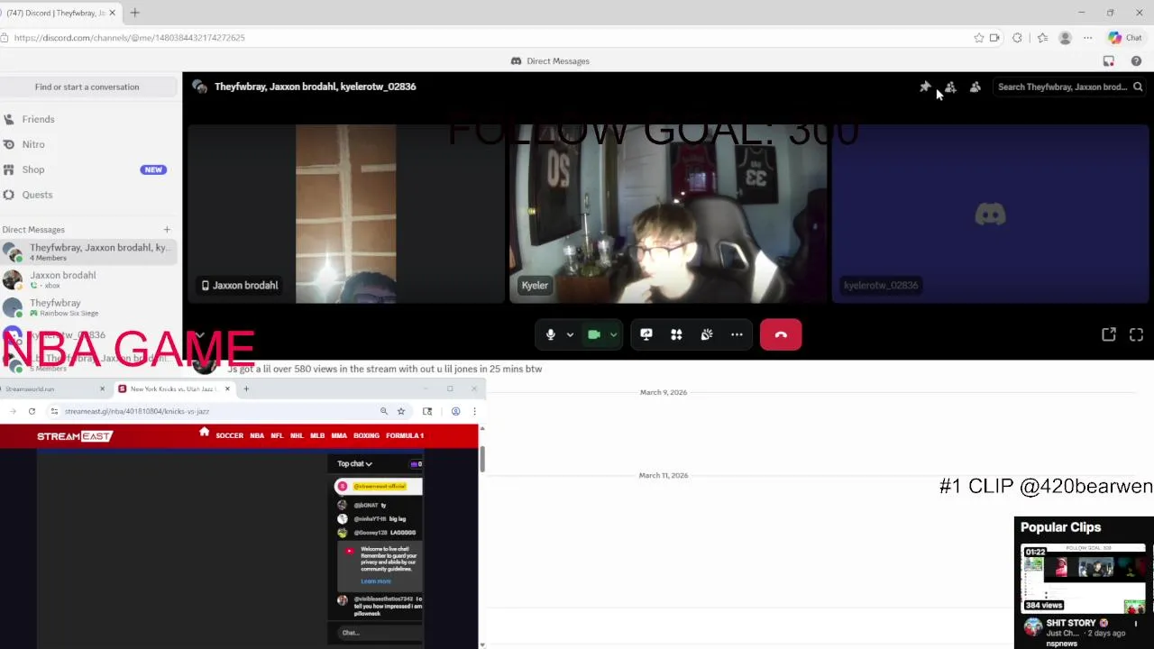Favorite this page with Edge star icon
The height and width of the screenshot is (649, 1154).
[x=979, y=38]
